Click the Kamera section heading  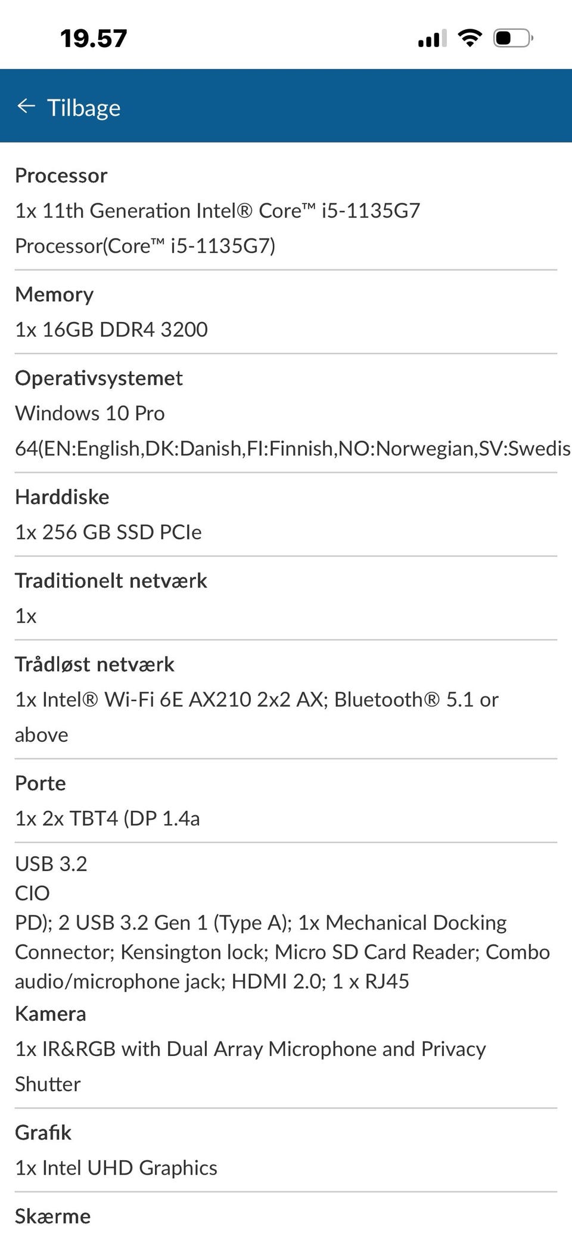51,1014
